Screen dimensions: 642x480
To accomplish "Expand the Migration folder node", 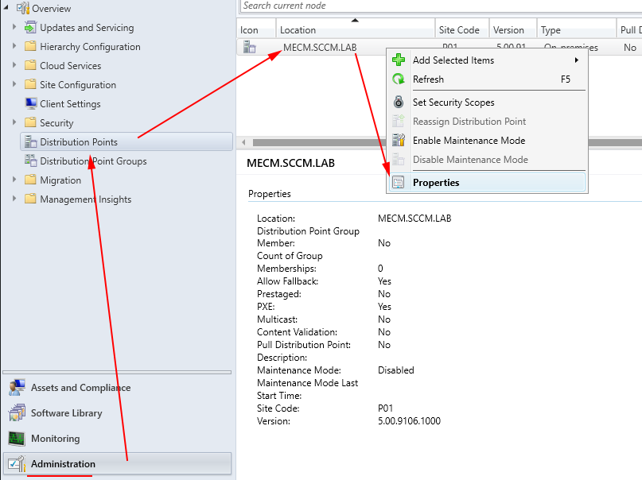I will click(14, 180).
